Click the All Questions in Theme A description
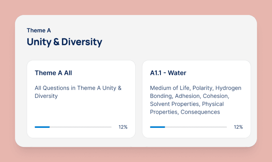This screenshot has height=162, width=272. (x=78, y=92)
